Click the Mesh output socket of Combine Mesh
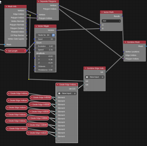Image resolution: width=147 pixels, height=146 pixels. [146, 46]
